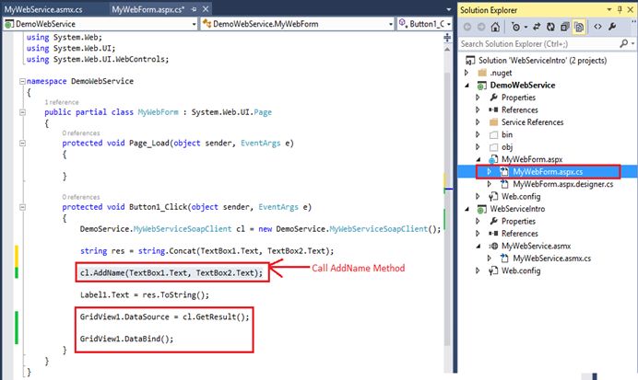Click the search magnifier icon in Solution Explorer
The height and width of the screenshot is (380, 638).
[x=623, y=43]
